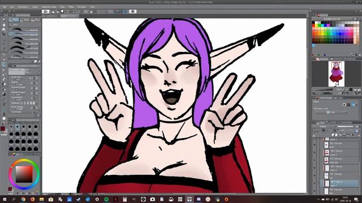Screen dimensions: 362x203
Task: Click the highlighted Brush tool in the tool palette
Action: coord(4,65)
